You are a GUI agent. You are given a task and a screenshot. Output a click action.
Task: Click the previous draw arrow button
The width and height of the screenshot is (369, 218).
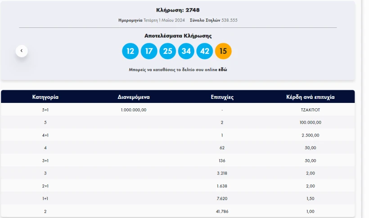(x=22, y=51)
